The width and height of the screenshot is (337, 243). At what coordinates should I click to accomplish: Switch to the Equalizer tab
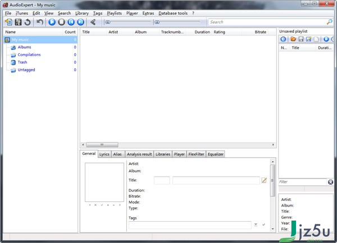click(216, 154)
